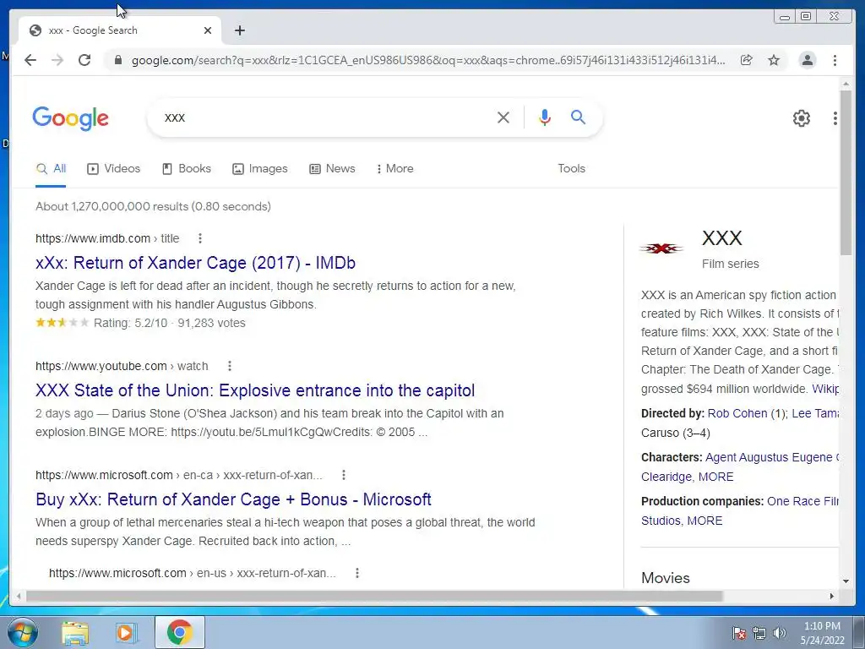This screenshot has height=649, width=865.
Task: Click the address bar URL
Action: 428,60
